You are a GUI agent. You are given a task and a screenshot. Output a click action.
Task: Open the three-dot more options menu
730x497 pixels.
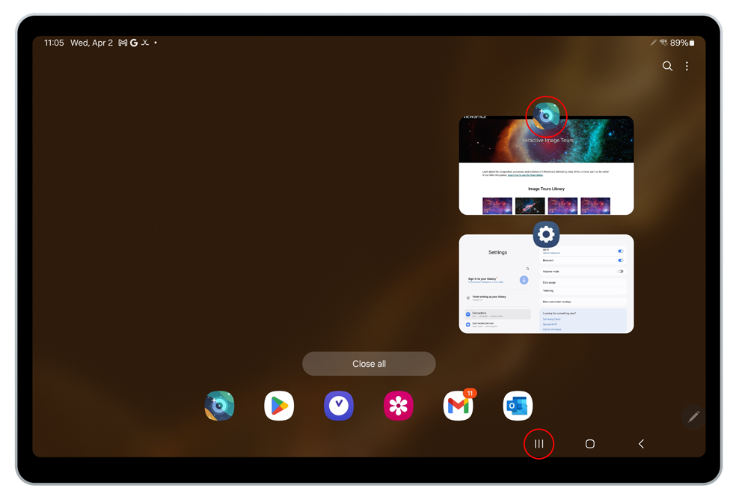pos(687,66)
